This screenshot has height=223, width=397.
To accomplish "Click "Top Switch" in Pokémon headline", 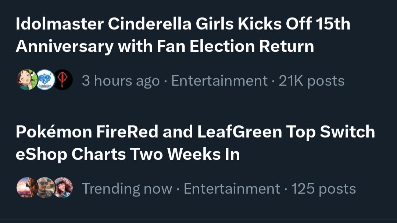I will tap(330, 132).
